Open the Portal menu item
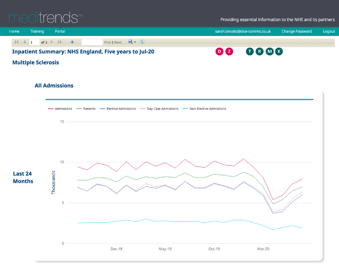Image resolution: width=339 pixels, height=275 pixels. pos(60,31)
